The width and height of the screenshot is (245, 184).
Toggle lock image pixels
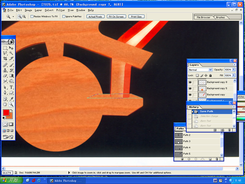[x=202, y=75]
